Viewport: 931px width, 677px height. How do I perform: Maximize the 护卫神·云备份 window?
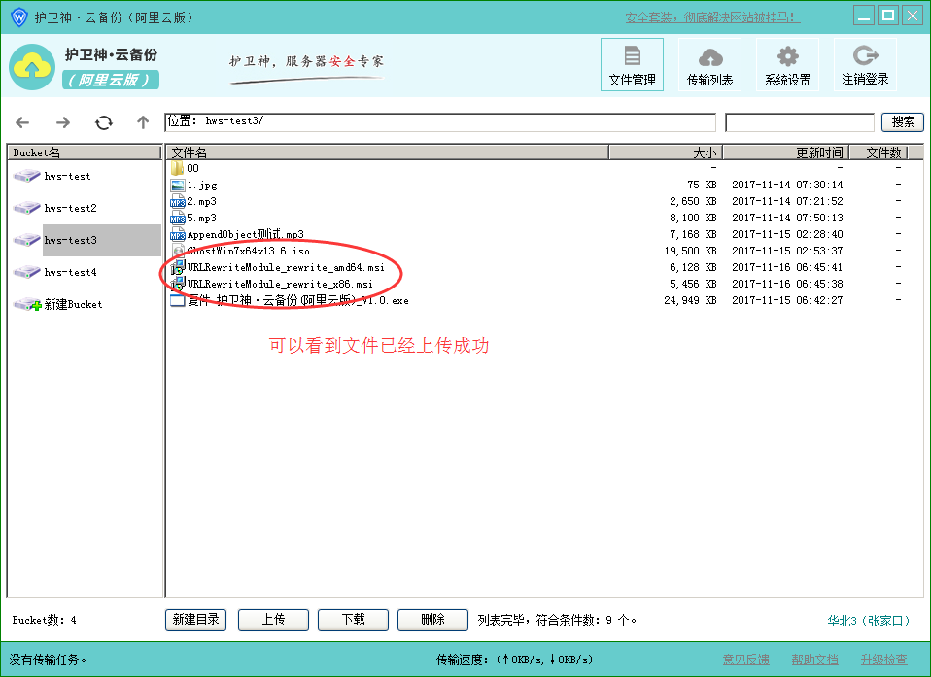click(888, 16)
